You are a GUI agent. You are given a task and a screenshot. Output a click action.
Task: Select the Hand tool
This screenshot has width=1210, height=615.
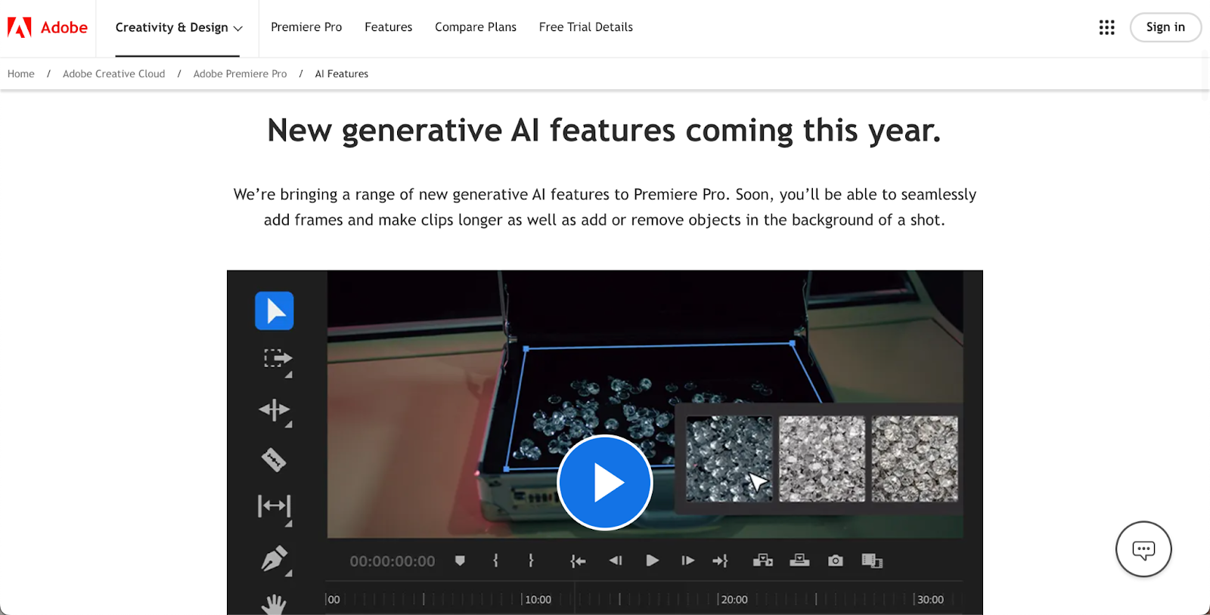(x=274, y=604)
